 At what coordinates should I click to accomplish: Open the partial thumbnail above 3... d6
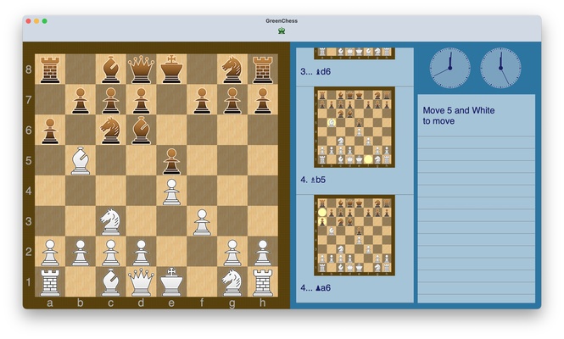355,53
